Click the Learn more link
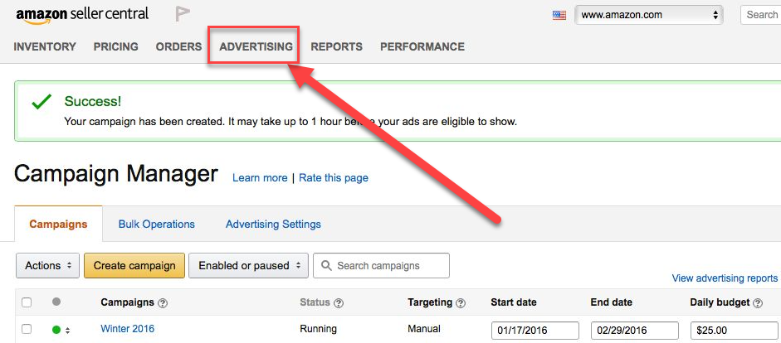 260,177
